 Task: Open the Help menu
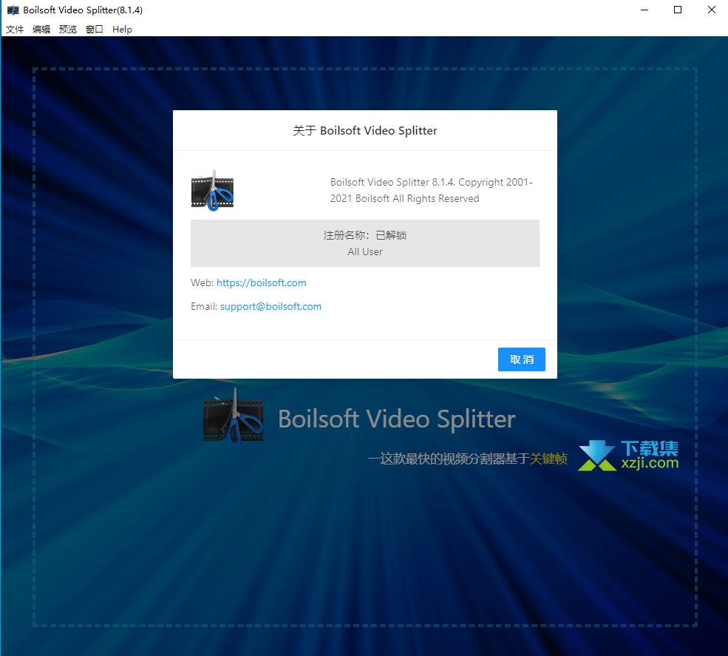[x=122, y=30]
